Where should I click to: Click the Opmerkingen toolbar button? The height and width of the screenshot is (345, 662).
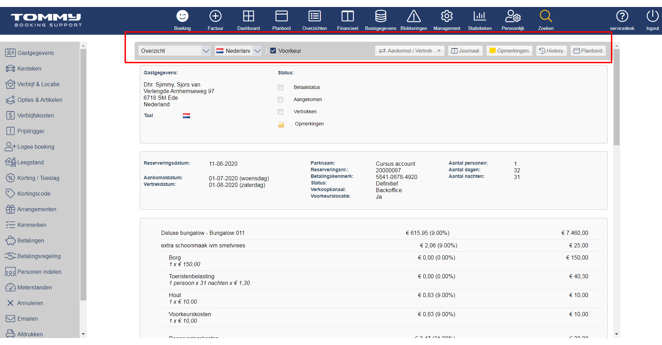click(509, 51)
